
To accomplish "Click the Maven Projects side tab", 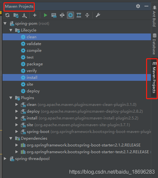I will tap(154, 78).
